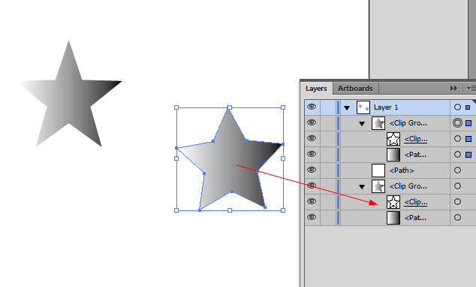The image size is (476, 287).
Task: Collapse the second Clip Group triangle
Action: [362, 187]
